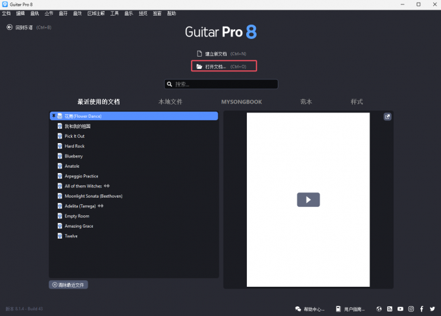Click the magnifier icon in search box

170,84
